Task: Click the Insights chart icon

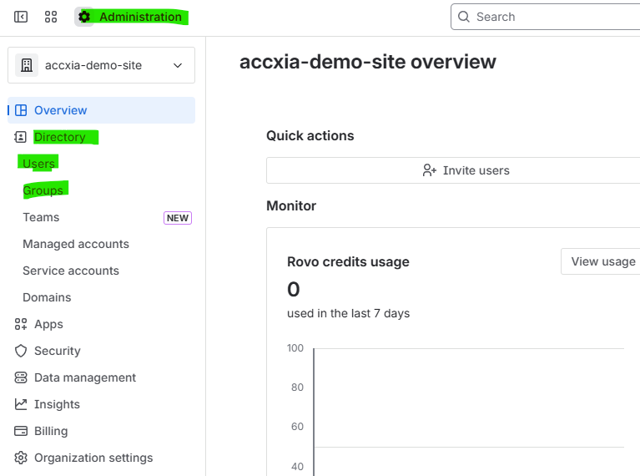Action: tap(21, 404)
